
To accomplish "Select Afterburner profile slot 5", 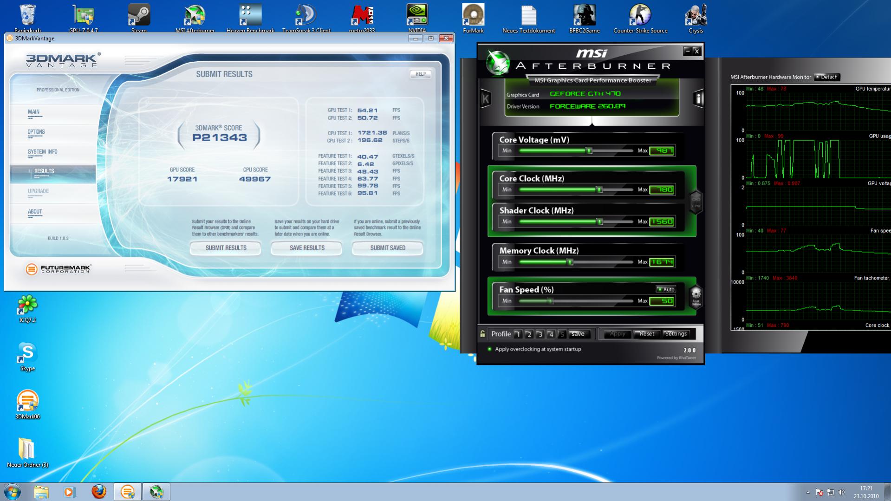I will (x=562, y=334).
